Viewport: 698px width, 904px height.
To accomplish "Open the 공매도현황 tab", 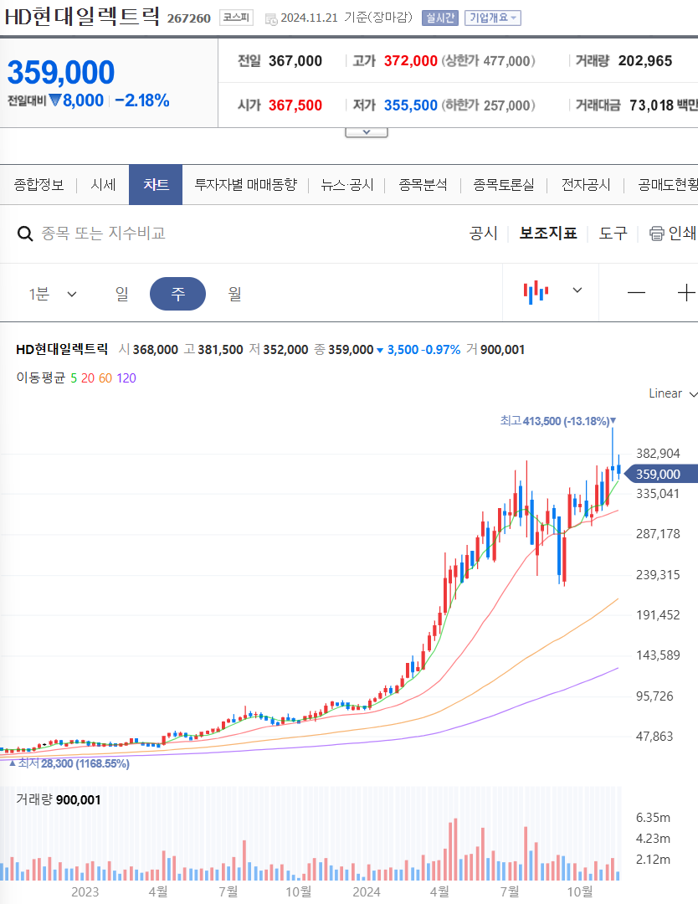I will click(667, 184).
